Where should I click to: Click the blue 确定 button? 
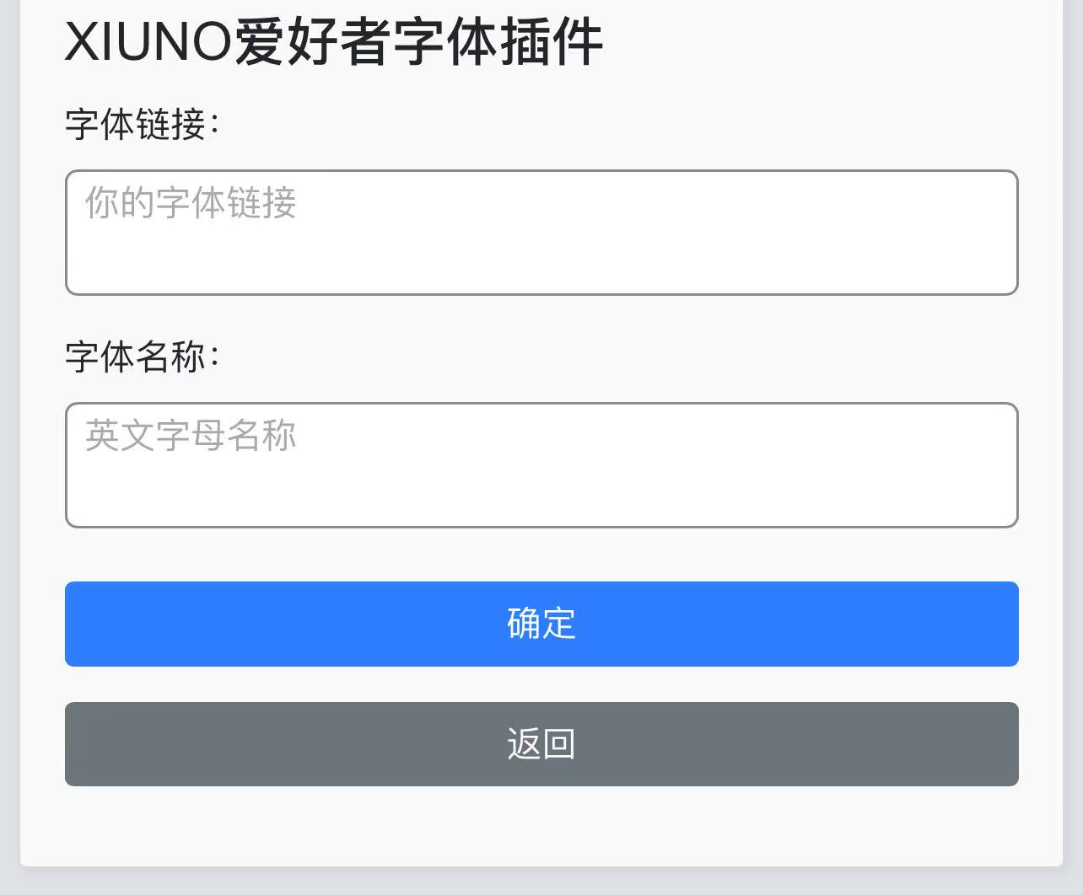tap(541, 624)
